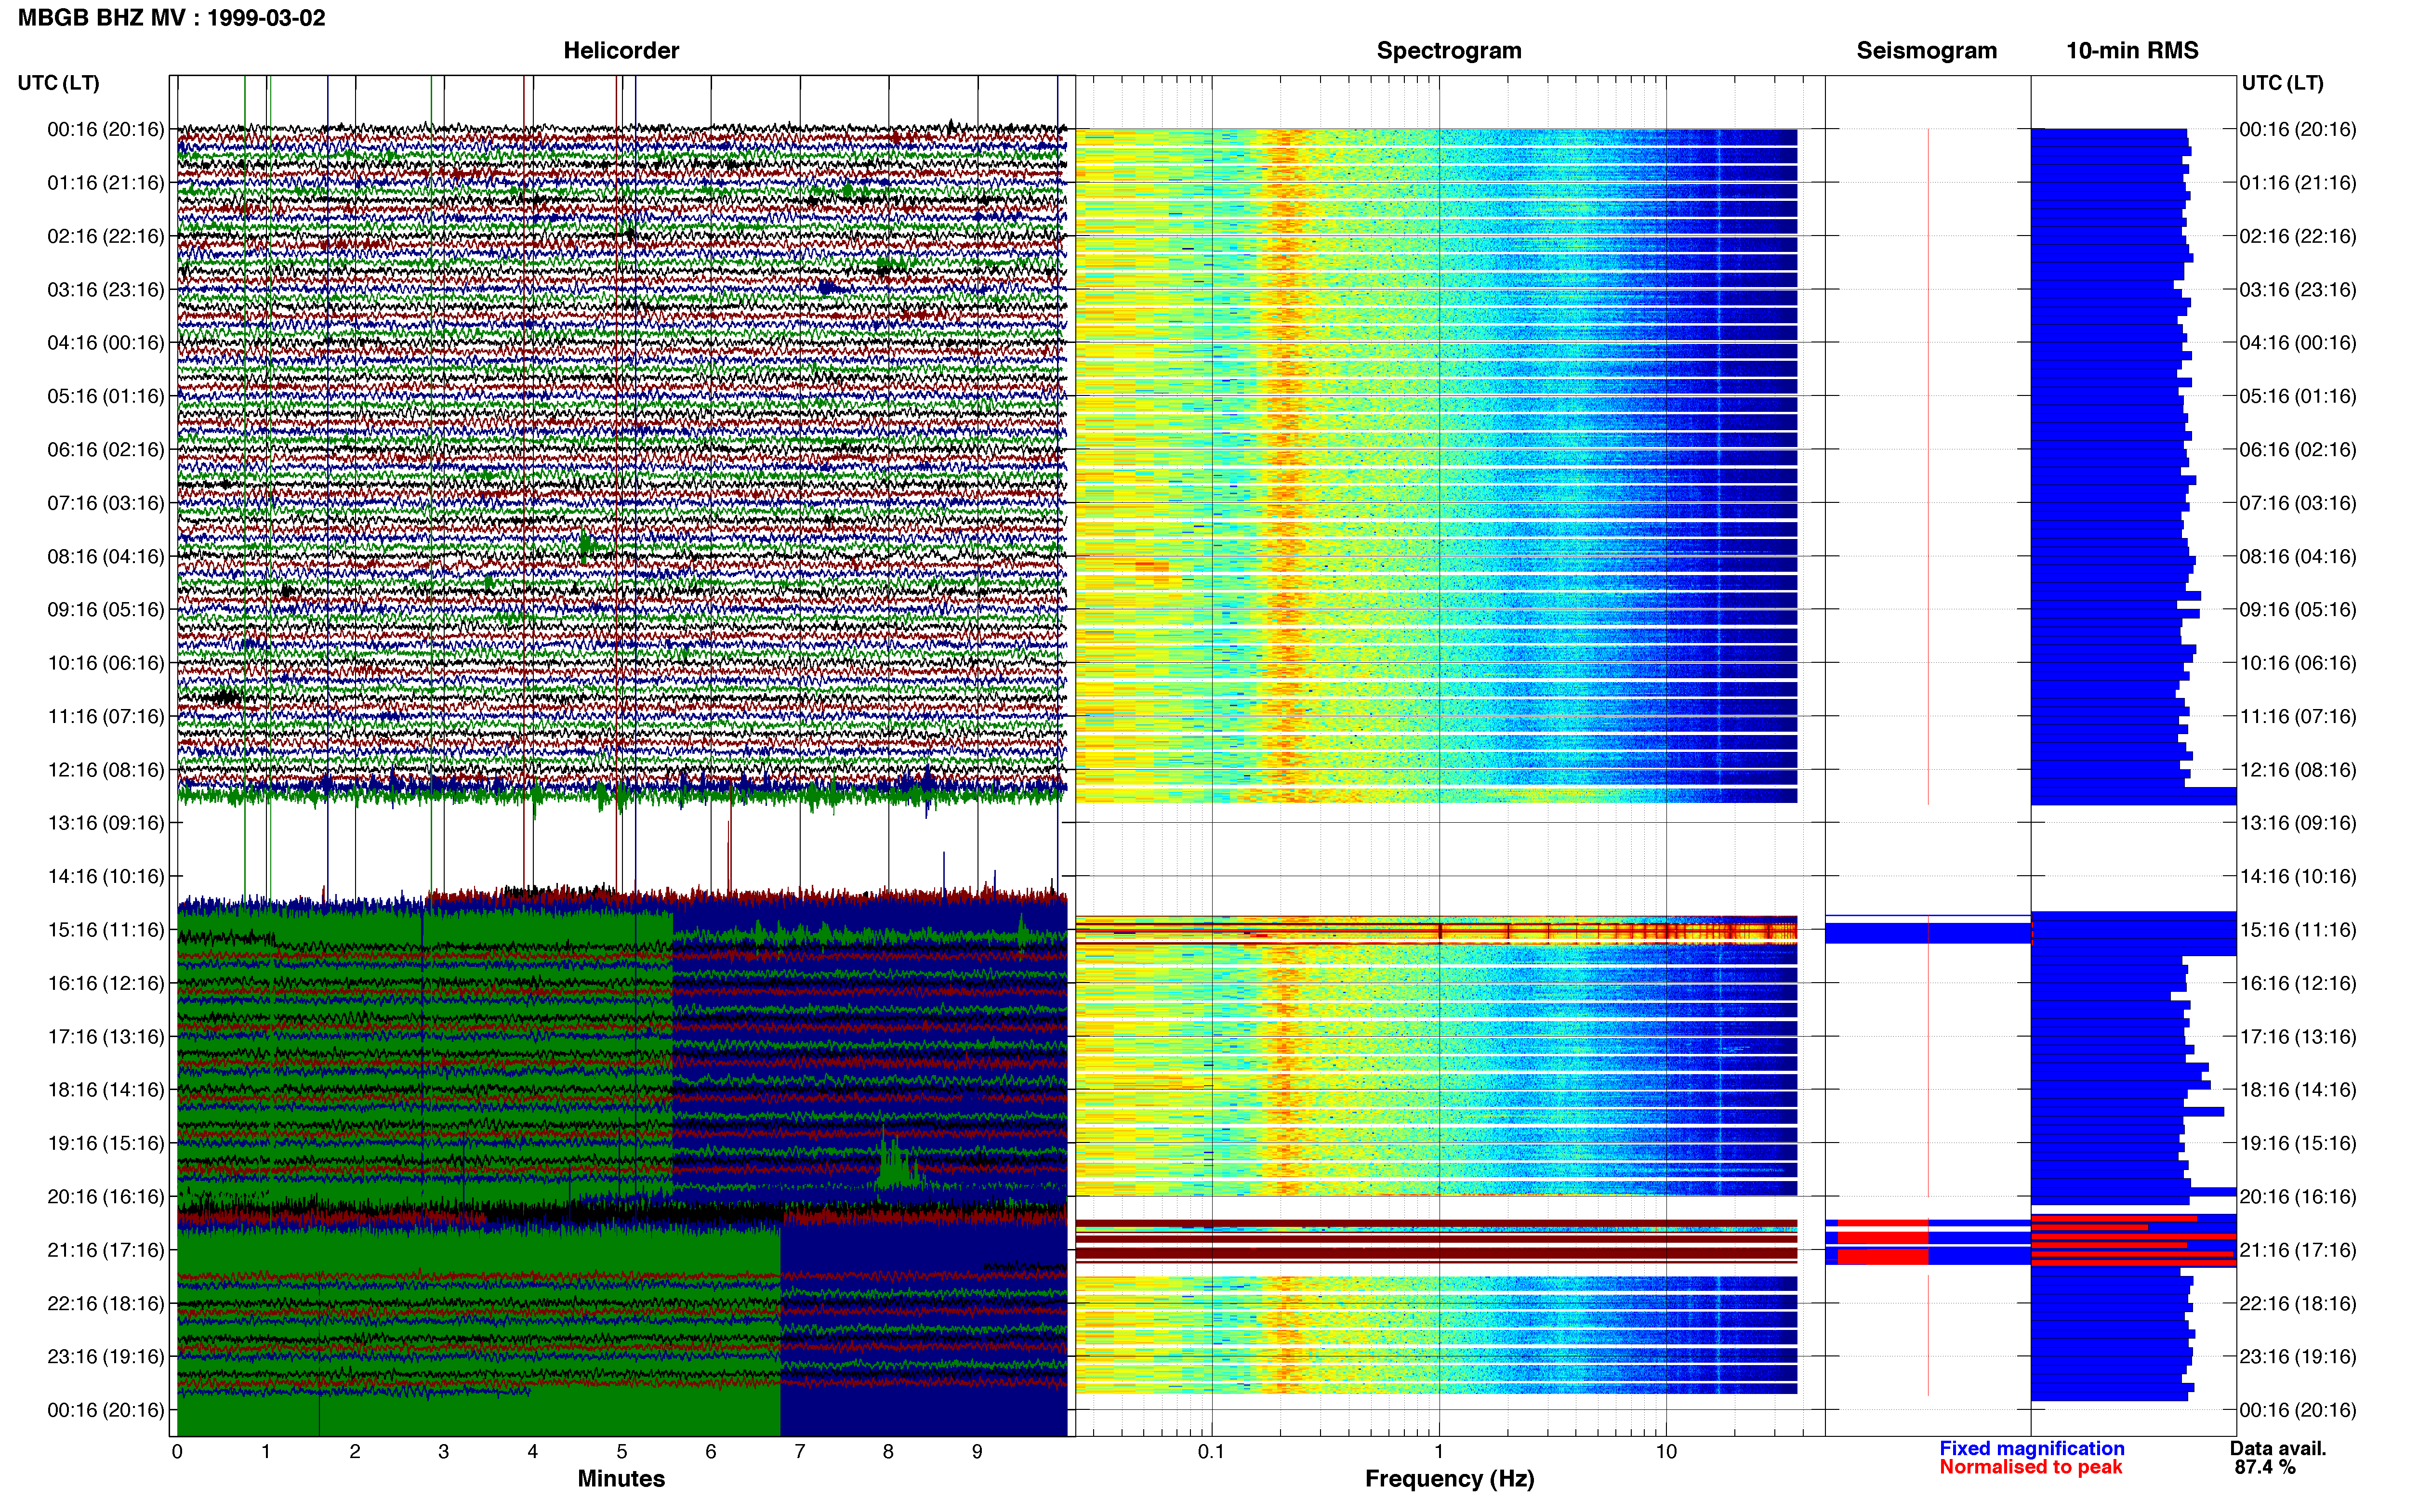Click the left 'UTC (LT)' axis label
This screenshot has height=1512, width=2418.
pyautogui.click(x=58, y=83)
